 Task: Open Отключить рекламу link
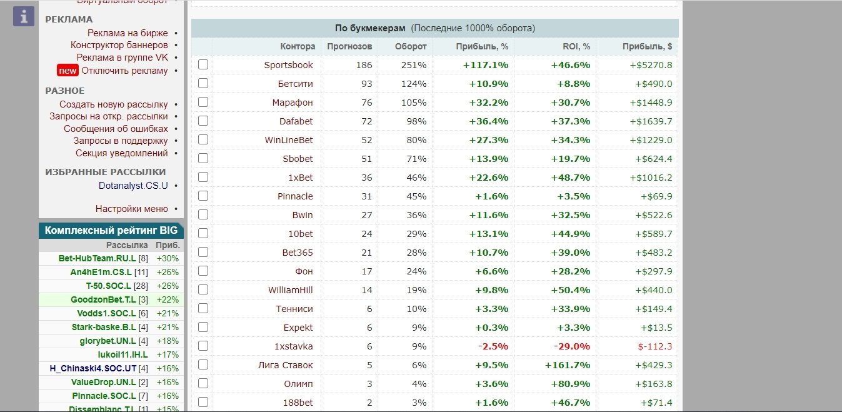pyautogui.click(x=124, y=71)
